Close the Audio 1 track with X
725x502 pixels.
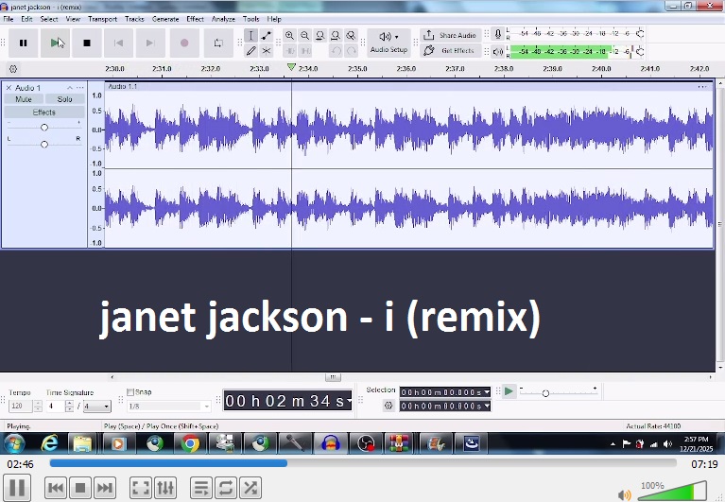(x=9, y=87)
